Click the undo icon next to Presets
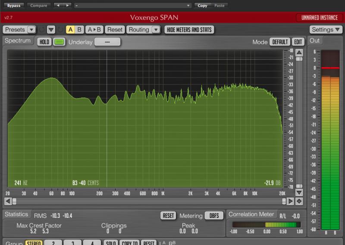The image size is (345, 245). coord(42,29)
